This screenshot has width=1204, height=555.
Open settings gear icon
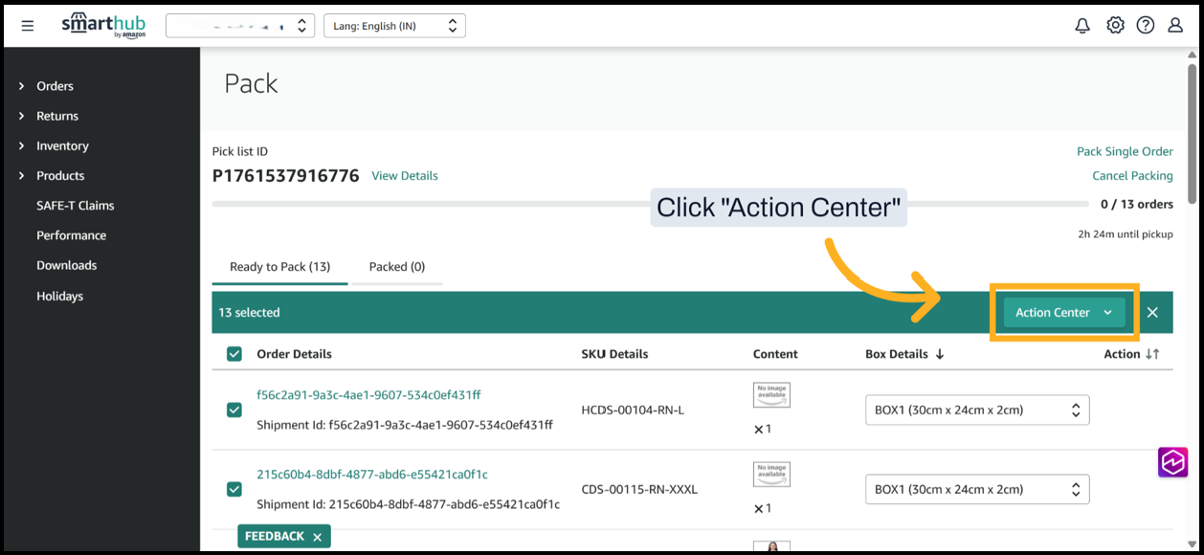(1115, 26)
